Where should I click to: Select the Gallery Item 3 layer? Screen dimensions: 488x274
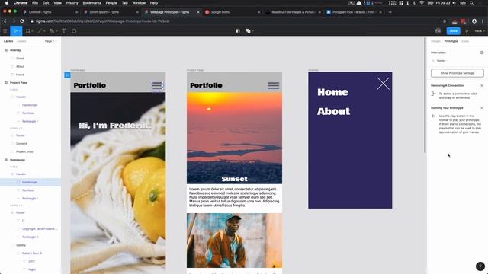(x=32, y=253)
